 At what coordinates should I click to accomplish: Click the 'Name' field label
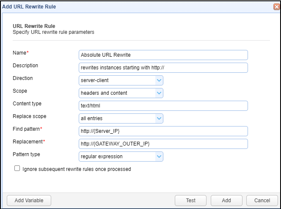tap(19, 53)
